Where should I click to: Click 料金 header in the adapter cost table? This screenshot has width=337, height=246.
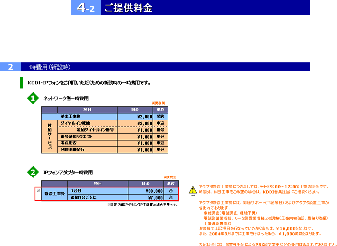point(146,184)
